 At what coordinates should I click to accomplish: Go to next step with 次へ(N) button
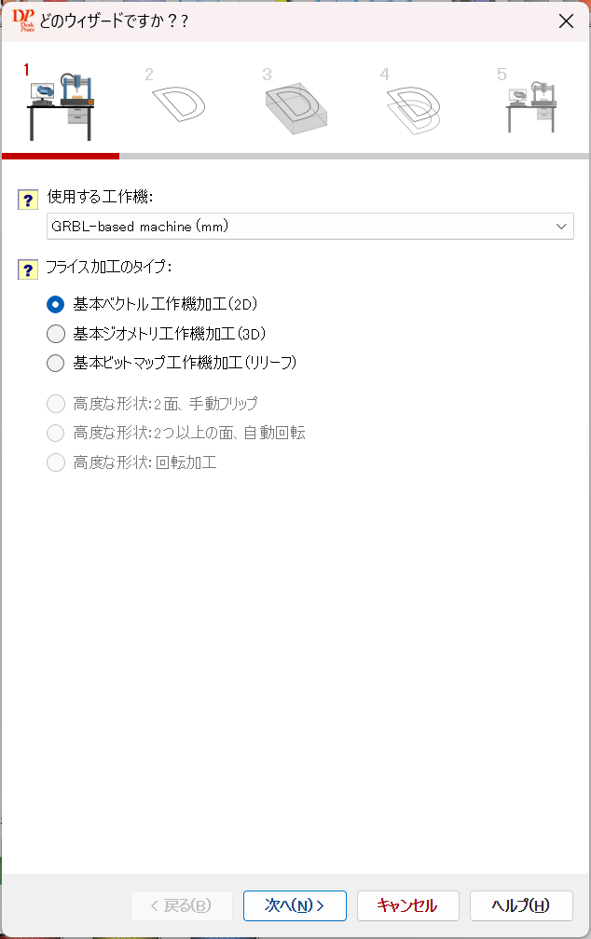(x=295, y=905)
